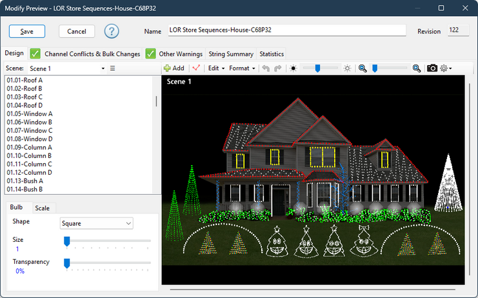This screenshot has width=478, height=298.
Task: Select 01.06-Window B in the list
Action: click(x=29, y=122)
